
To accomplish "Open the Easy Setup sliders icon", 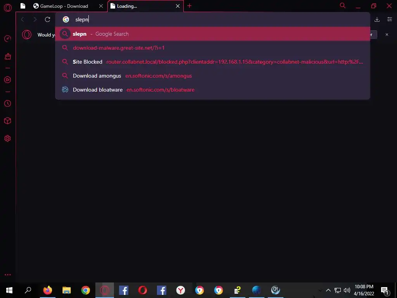I will coord(390,19).
